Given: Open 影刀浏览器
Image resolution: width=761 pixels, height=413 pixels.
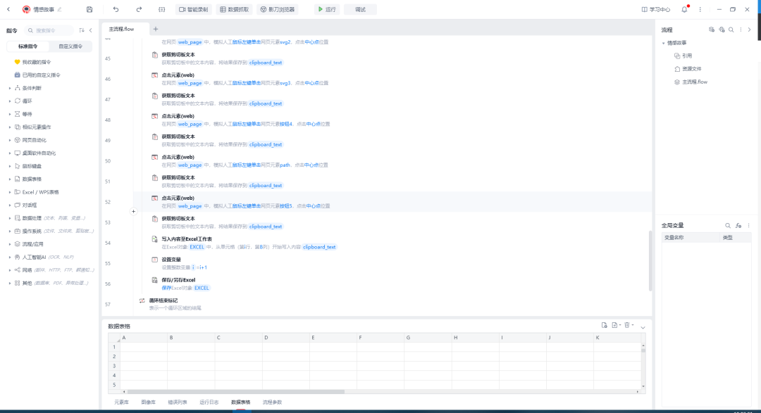Looking at the screenshot, I should pyautogui.click(x=278, y=9).
